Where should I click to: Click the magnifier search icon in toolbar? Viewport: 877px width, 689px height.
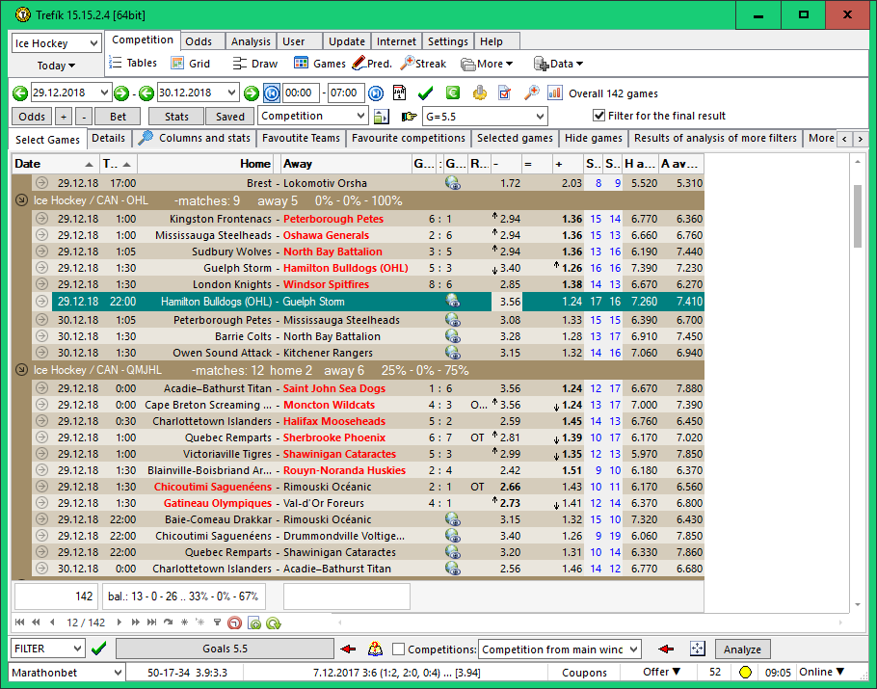(x=531, y=93)
